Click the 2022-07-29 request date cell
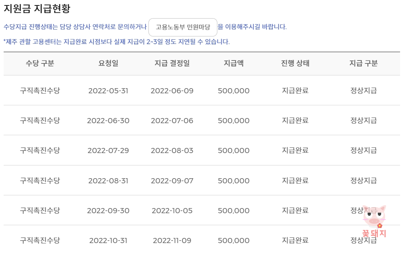The width and height of the screenshot is (407, 254). (x=108, y=151)
